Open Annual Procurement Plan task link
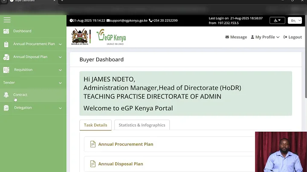Viewport: 307px width, 172px height. 126,144
